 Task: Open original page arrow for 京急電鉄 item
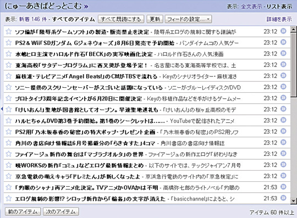tap(283, 176)
